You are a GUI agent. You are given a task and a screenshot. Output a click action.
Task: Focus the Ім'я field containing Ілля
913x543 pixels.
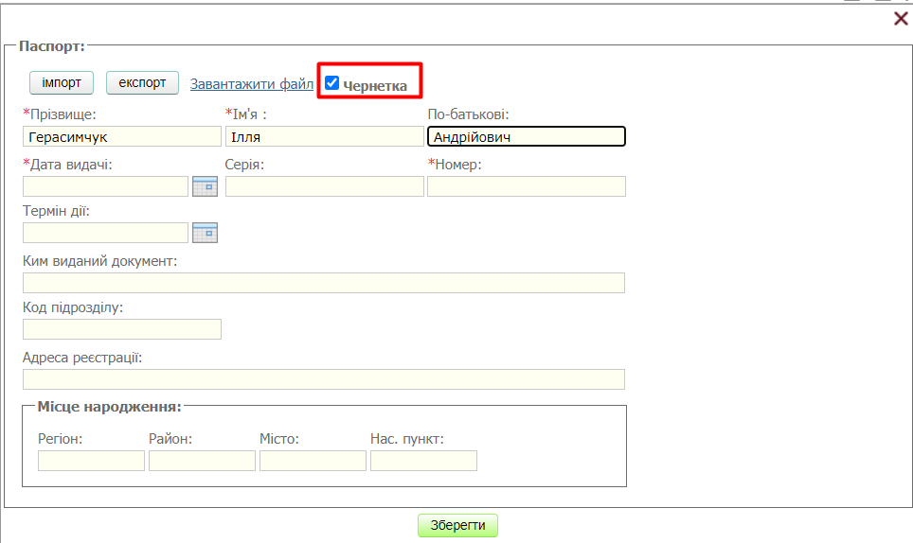[324, 137]
